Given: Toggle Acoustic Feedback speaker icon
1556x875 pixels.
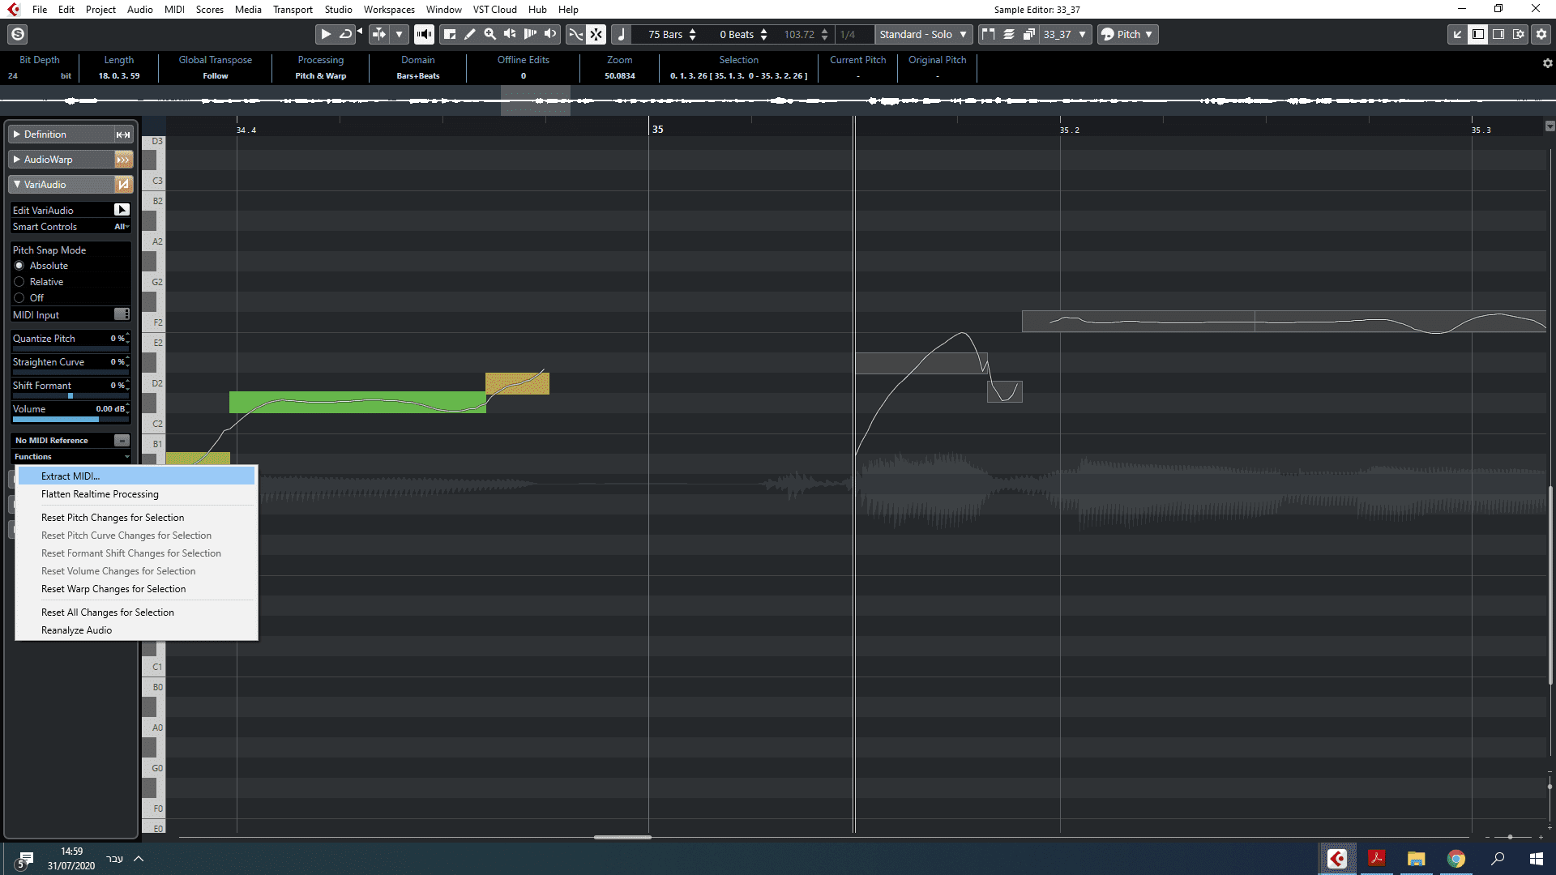Looking at the screenshot, I should tap(424, 34).
